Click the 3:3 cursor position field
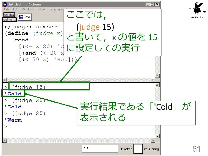The image size is (208, 156). coord(100,149)
